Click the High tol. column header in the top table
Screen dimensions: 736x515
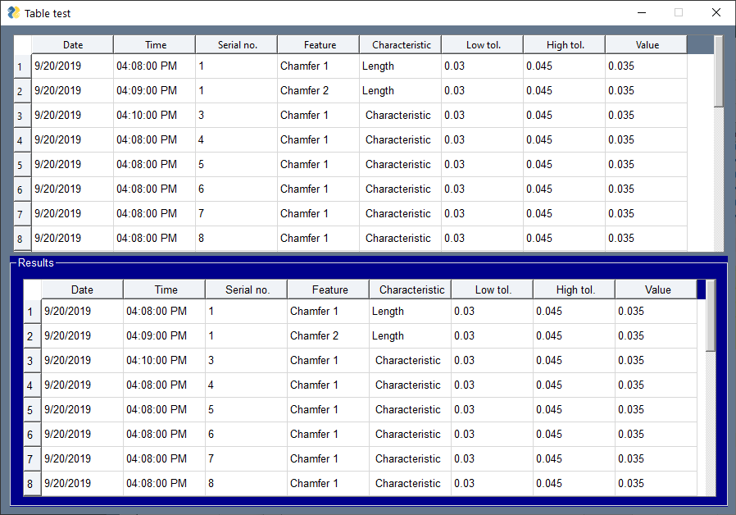pyautogui.click(x=563, y=44)
